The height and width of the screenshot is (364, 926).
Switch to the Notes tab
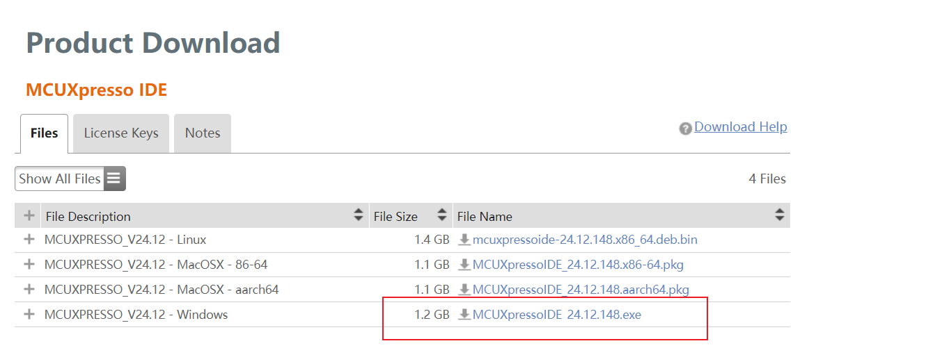[x=203, y=133]
